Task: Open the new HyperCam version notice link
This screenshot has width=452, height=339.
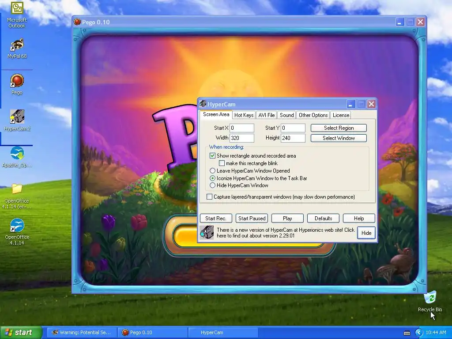Action: 286,233
